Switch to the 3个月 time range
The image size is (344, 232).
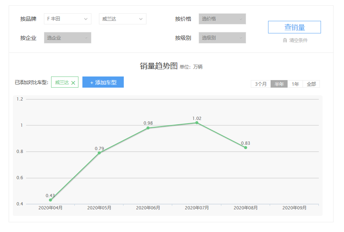tap(261, 84)
